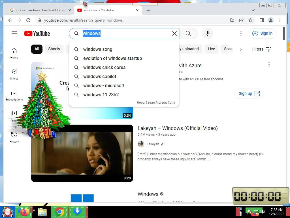This screenshot has width=290, height=218.
Task: Click Report search predictions
Action: click(x=156, y=102)
